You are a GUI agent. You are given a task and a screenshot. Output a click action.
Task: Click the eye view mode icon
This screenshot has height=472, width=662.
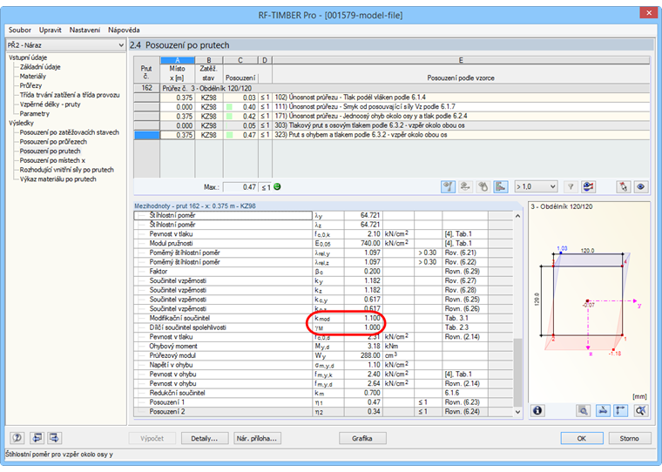pyautogui.click(x=641, y=186)
